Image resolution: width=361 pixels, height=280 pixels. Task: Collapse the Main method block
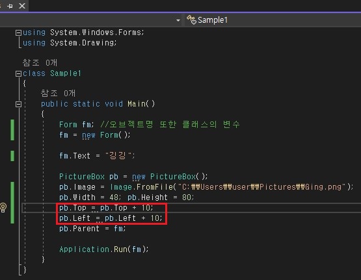pos(18,104)
